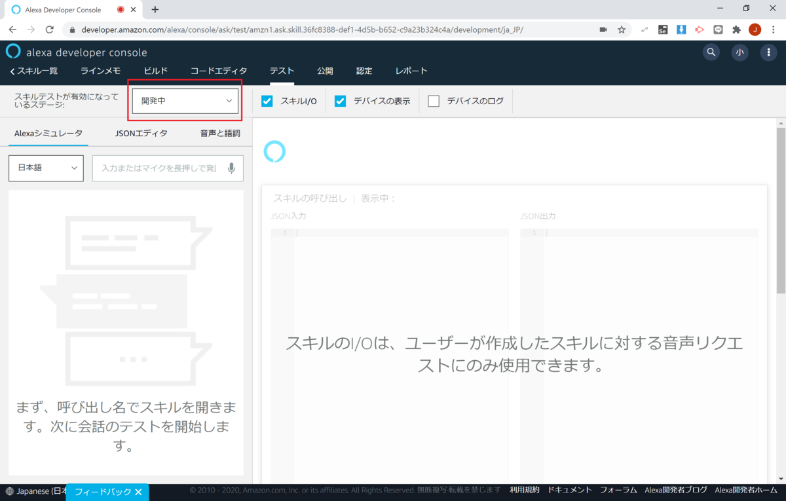Enable the デバイスのログ checkbox
This screenshot has height=501, width=786.
(x=432, y=101)
